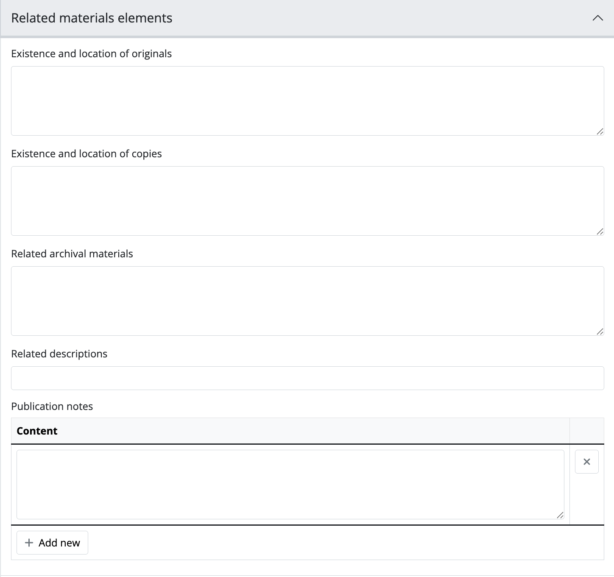The image size is (614, 577).
Task: Click the Content column header
Action: click(x=37, y=431)
